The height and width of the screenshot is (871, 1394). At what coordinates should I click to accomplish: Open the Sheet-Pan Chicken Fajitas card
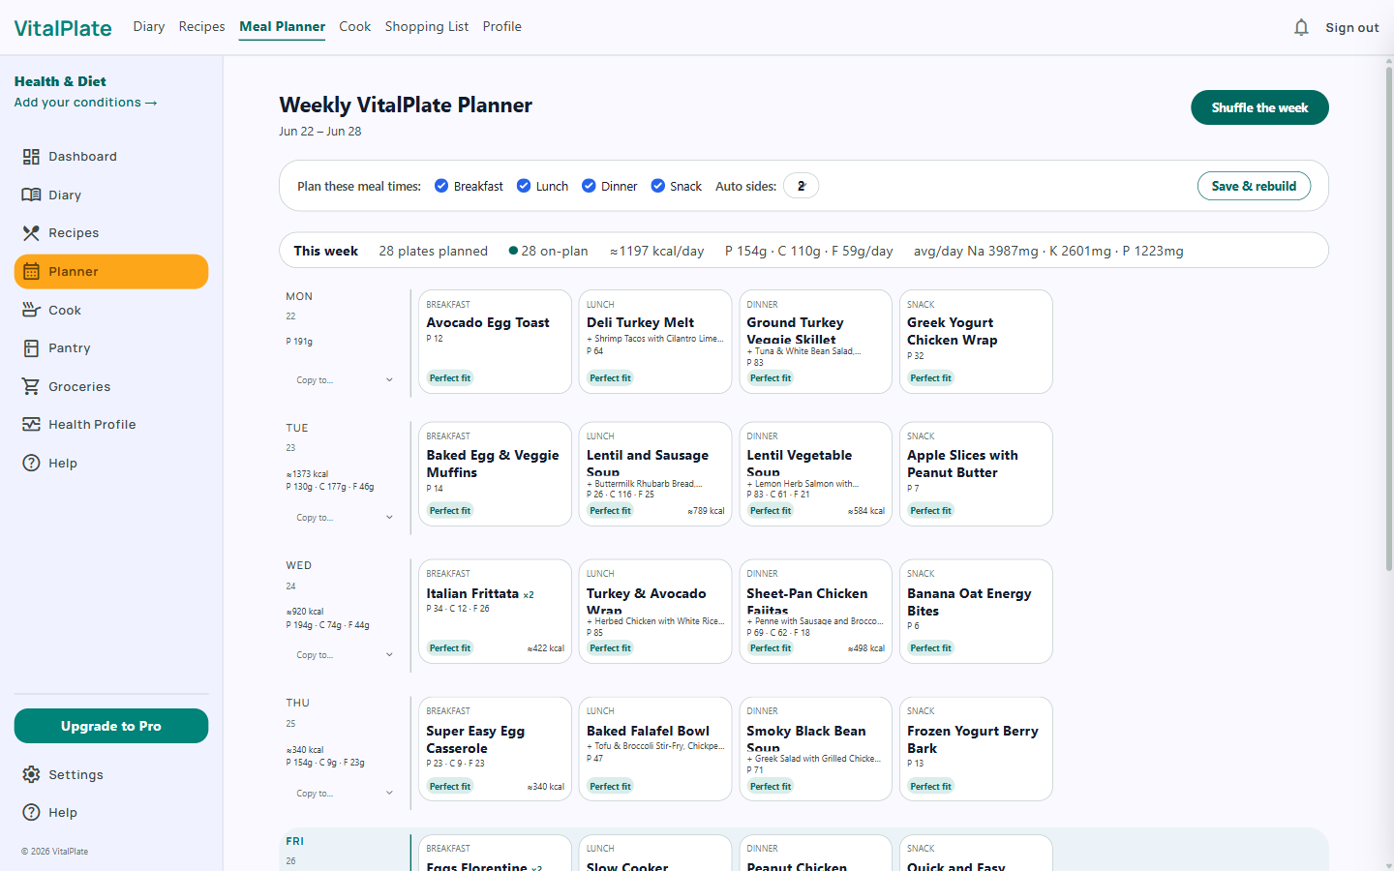pos(815,612)
